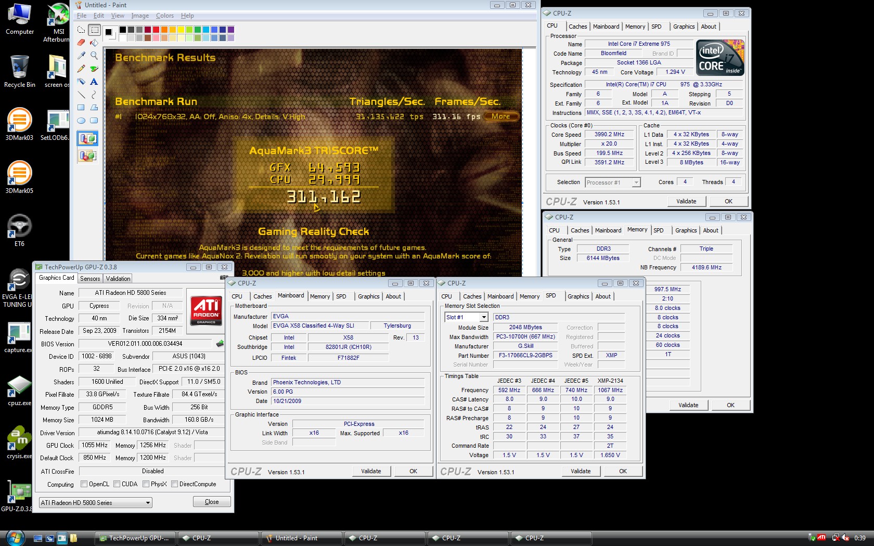This screenshot has height=546, width=874.
Task: Click the volume muted tray icon
Action: pyautogui.click(x=845, y=538)
